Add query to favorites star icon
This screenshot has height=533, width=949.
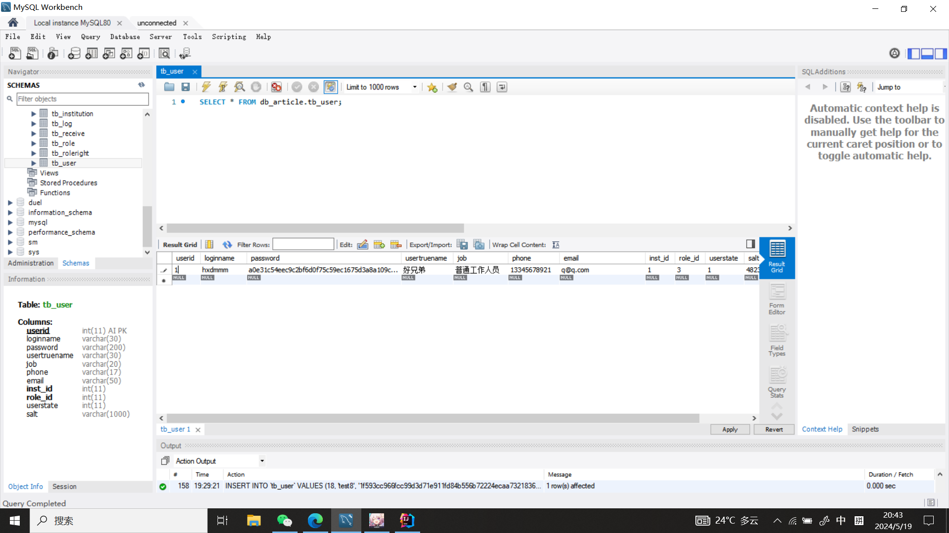click(x=432, y=87)
